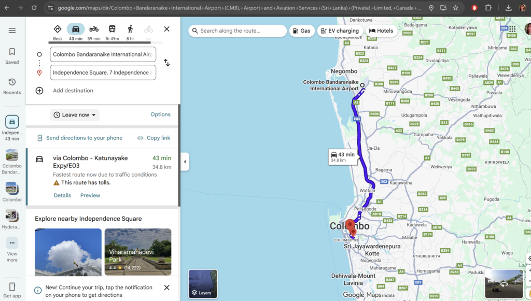Select the Walking travel mode

coord(130,29)
